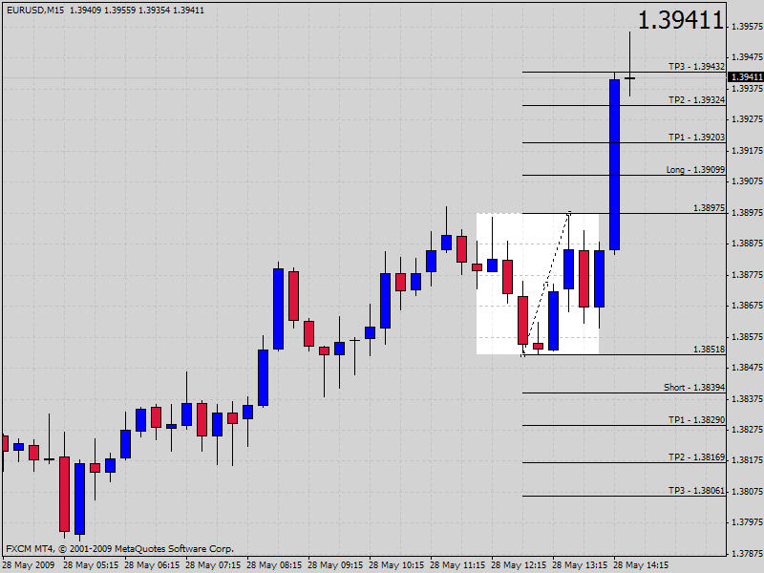
Task: Select the Short - 1.38394 entry label
Action: (694, 388)
